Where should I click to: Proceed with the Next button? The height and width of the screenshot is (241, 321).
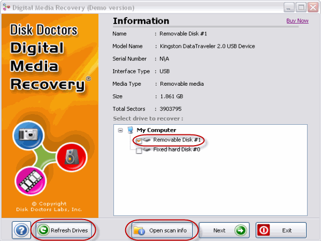[x=224, y=230]
